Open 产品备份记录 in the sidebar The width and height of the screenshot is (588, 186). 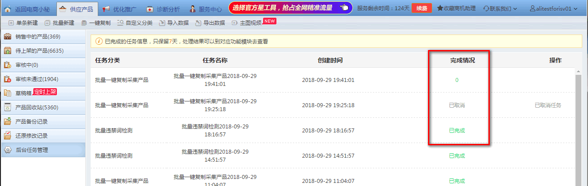(x=43, y=122)
